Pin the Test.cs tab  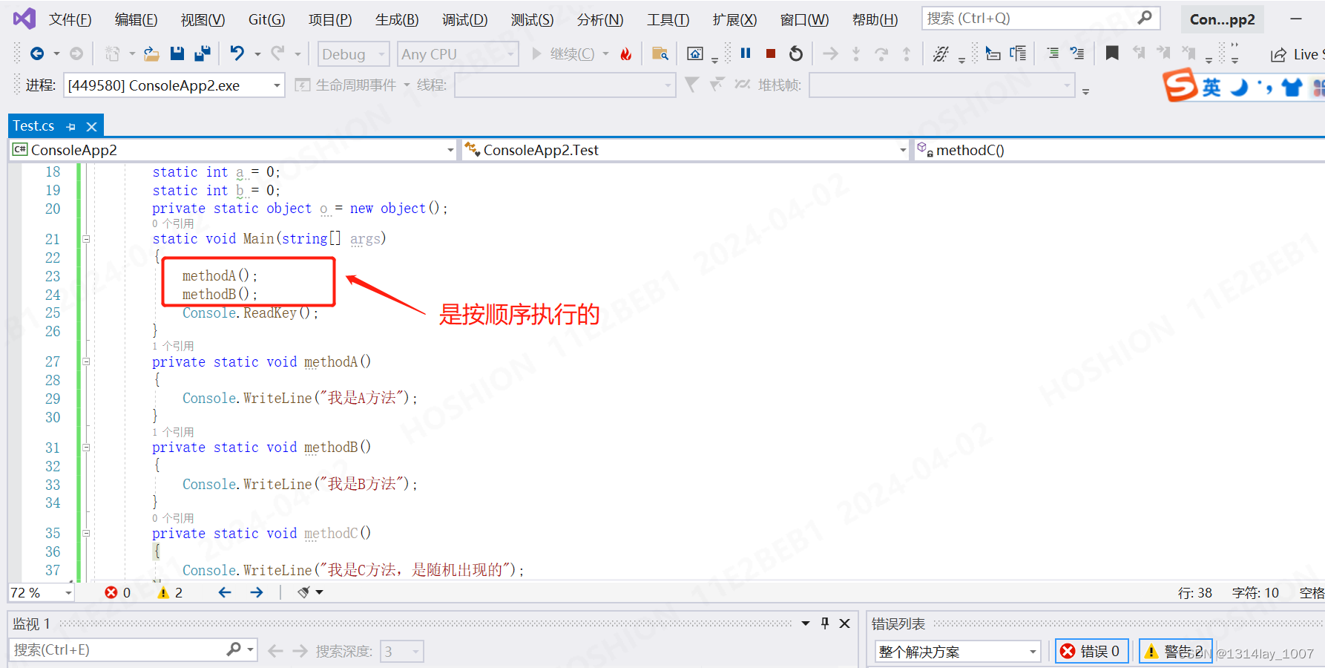click(71, 127)
